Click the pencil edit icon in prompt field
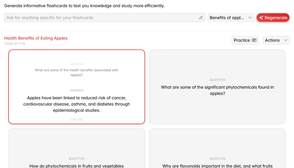The height and width of the screenshot is (168, 294). [x=201, y=18]
